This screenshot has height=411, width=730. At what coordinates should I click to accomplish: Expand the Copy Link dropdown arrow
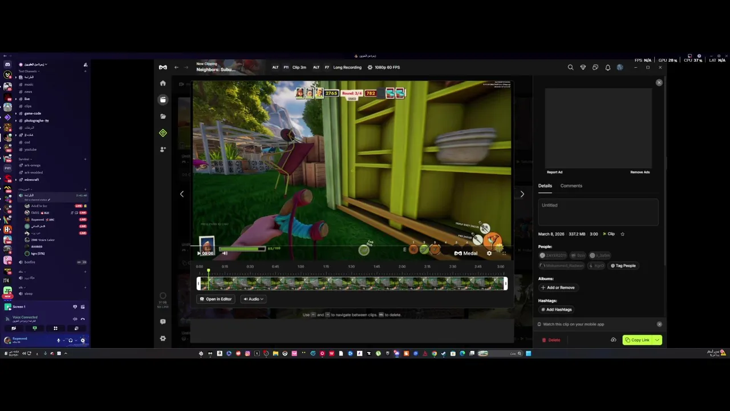click(x=657, y=340)
